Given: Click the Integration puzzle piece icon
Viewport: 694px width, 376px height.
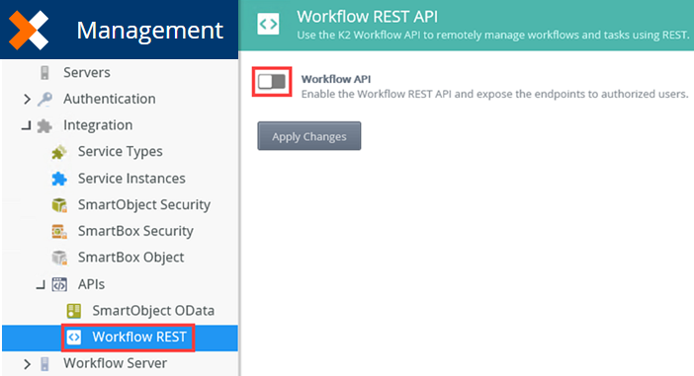Looking at the screenshot, I should pos(44,125).
